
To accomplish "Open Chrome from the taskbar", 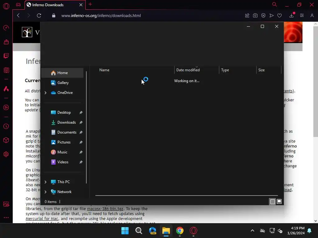I will [180, 231].
